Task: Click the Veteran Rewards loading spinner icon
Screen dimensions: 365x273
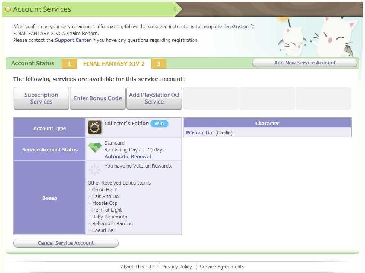Action: click(x=95, y=170)
